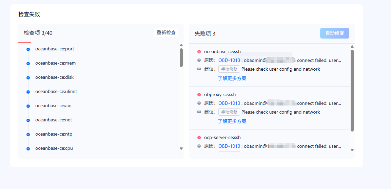Click the question mark icon in oceanbase-ce:ssh reason row
Viewport: 391px width, 189px height.
point(199,60)
